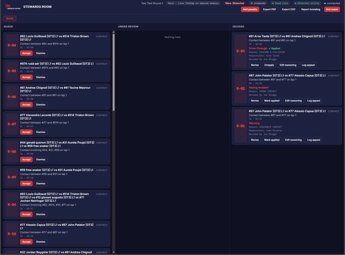Click the QUEUE column header
Viewport: 345px width, 255px height.
(9, 26)
